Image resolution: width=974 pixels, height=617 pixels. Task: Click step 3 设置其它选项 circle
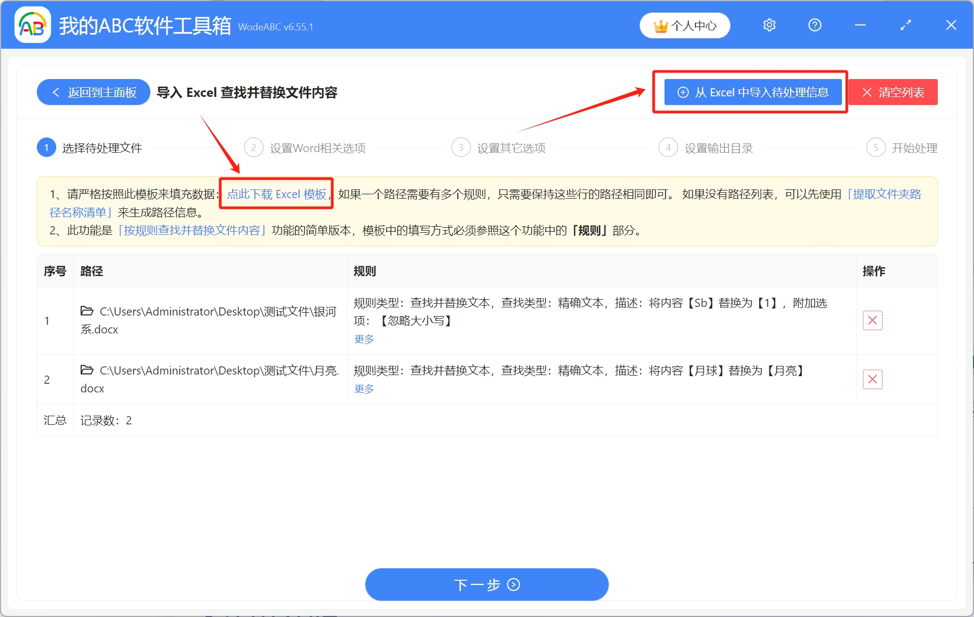click(x=460, y=147)
